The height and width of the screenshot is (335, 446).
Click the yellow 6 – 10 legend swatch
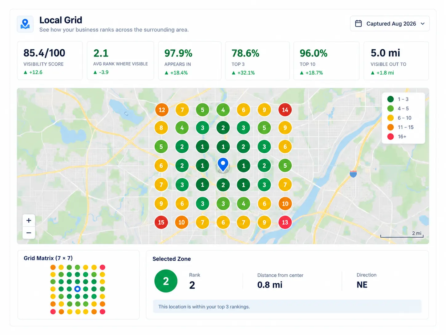(391, 118)
